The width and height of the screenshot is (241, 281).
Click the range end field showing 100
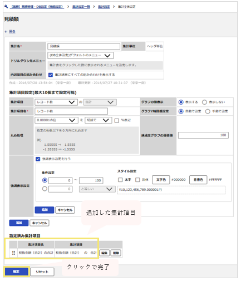pyautogui.click(x=91, y=180)
